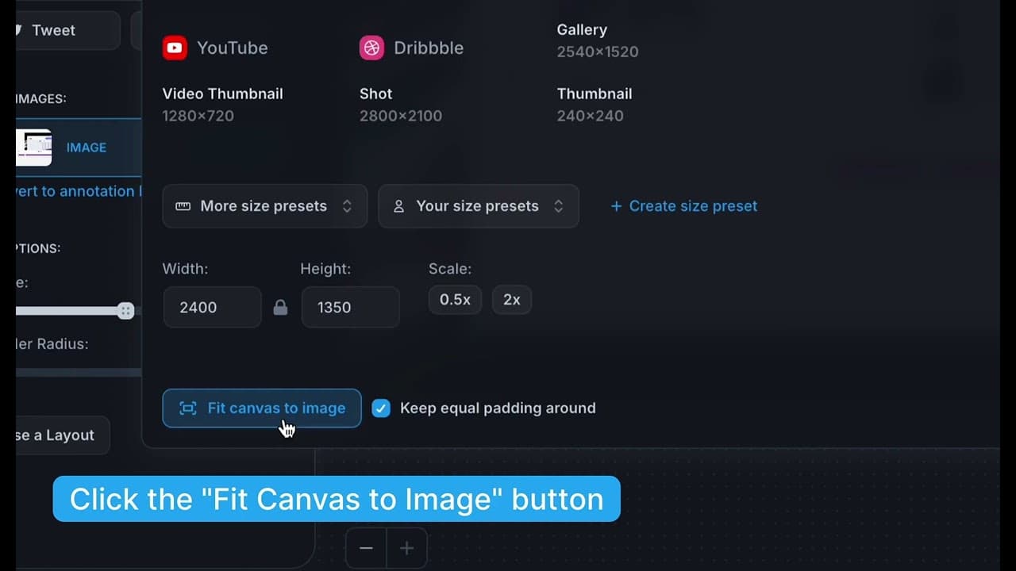Choose the Gallery 2540×1520 preset
Image resolution: width=1016 pixels, height=571 pixels.
tap(598, 40)
